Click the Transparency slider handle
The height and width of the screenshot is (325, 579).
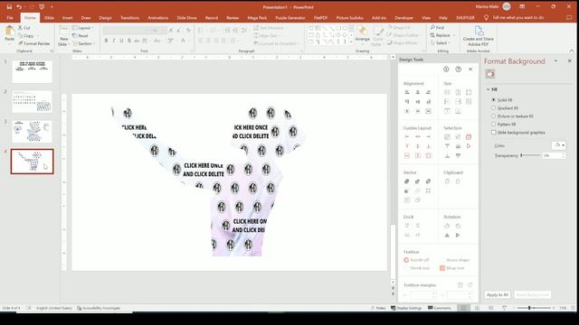(521, 155)
